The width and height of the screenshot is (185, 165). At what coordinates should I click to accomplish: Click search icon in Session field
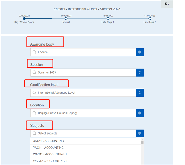[34, 73]
